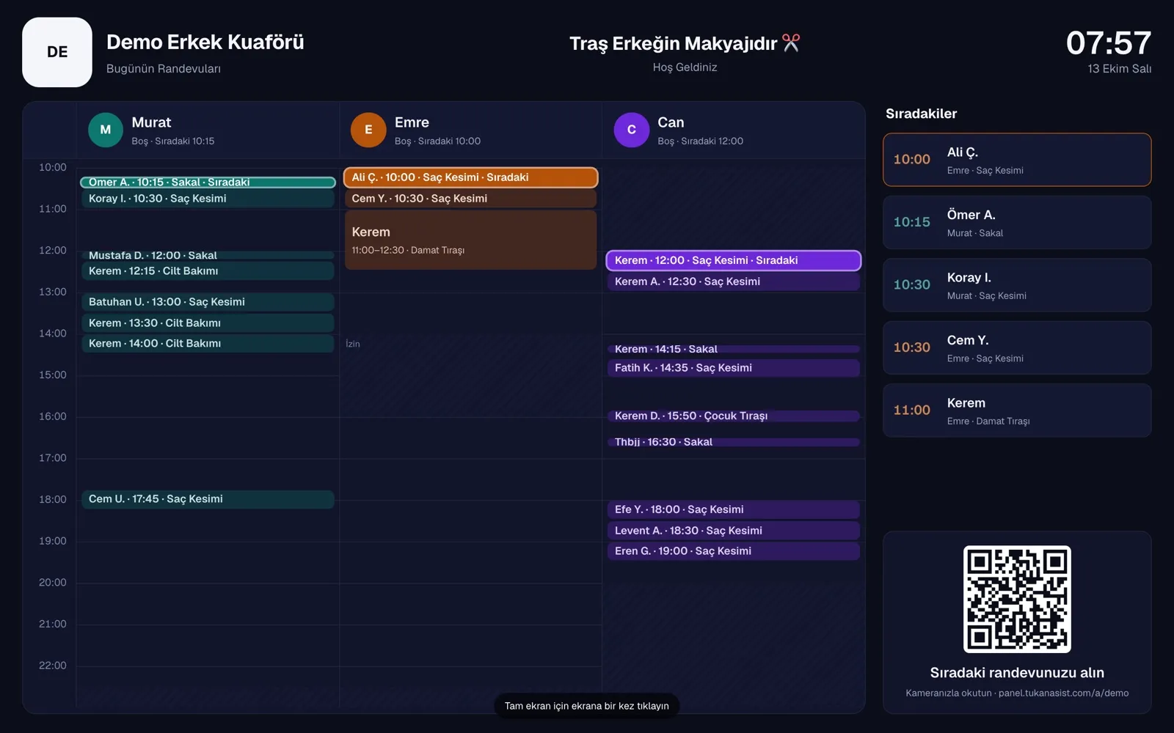
Task: Open Kerem 13:30 Cilt Bakımı appointment
Action: click(208, 323)
